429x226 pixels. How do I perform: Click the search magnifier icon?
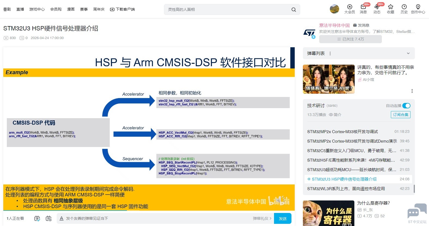click(x=294, y=10)
